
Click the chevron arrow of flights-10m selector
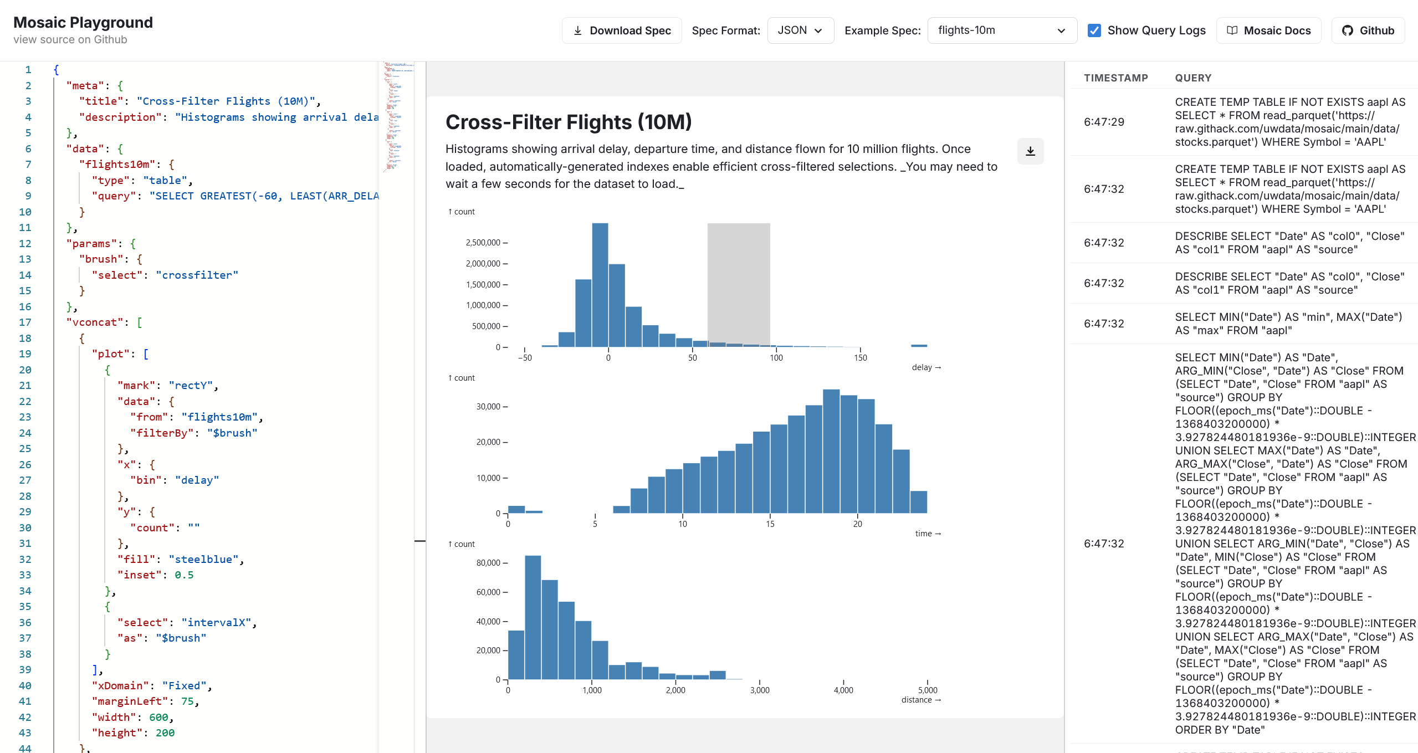[1061, 30]
